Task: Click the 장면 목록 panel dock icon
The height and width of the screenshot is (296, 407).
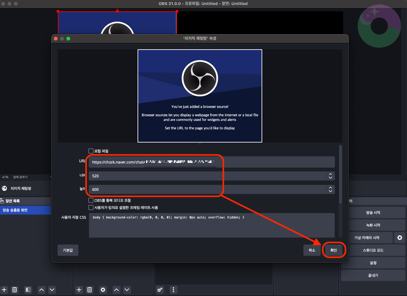Action: coord(2,201)
